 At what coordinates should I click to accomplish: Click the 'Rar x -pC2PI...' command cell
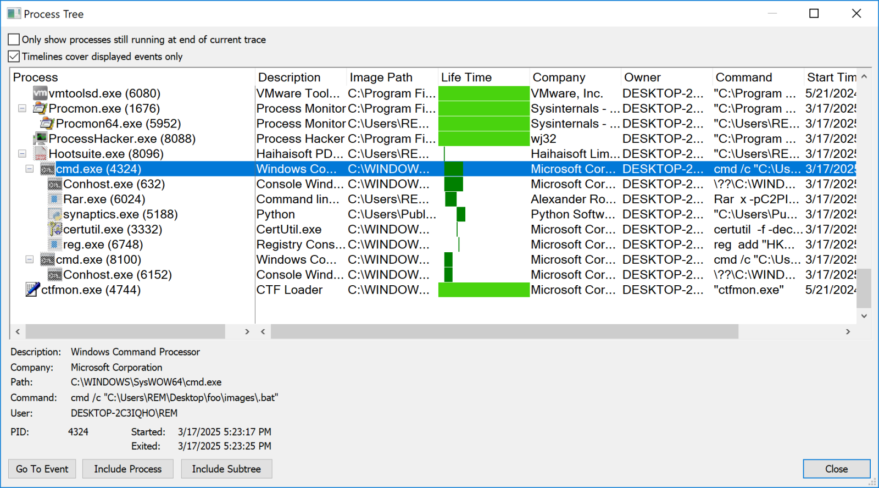click(x=756, y=199)
